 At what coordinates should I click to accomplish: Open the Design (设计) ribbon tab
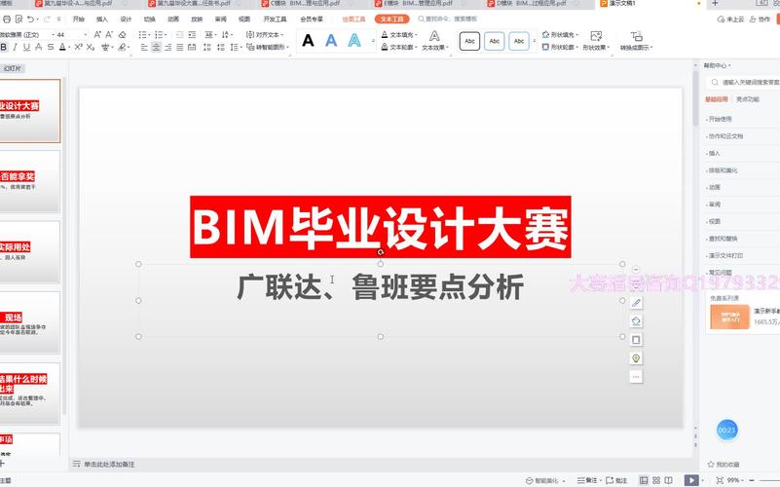tap(126, 19)
